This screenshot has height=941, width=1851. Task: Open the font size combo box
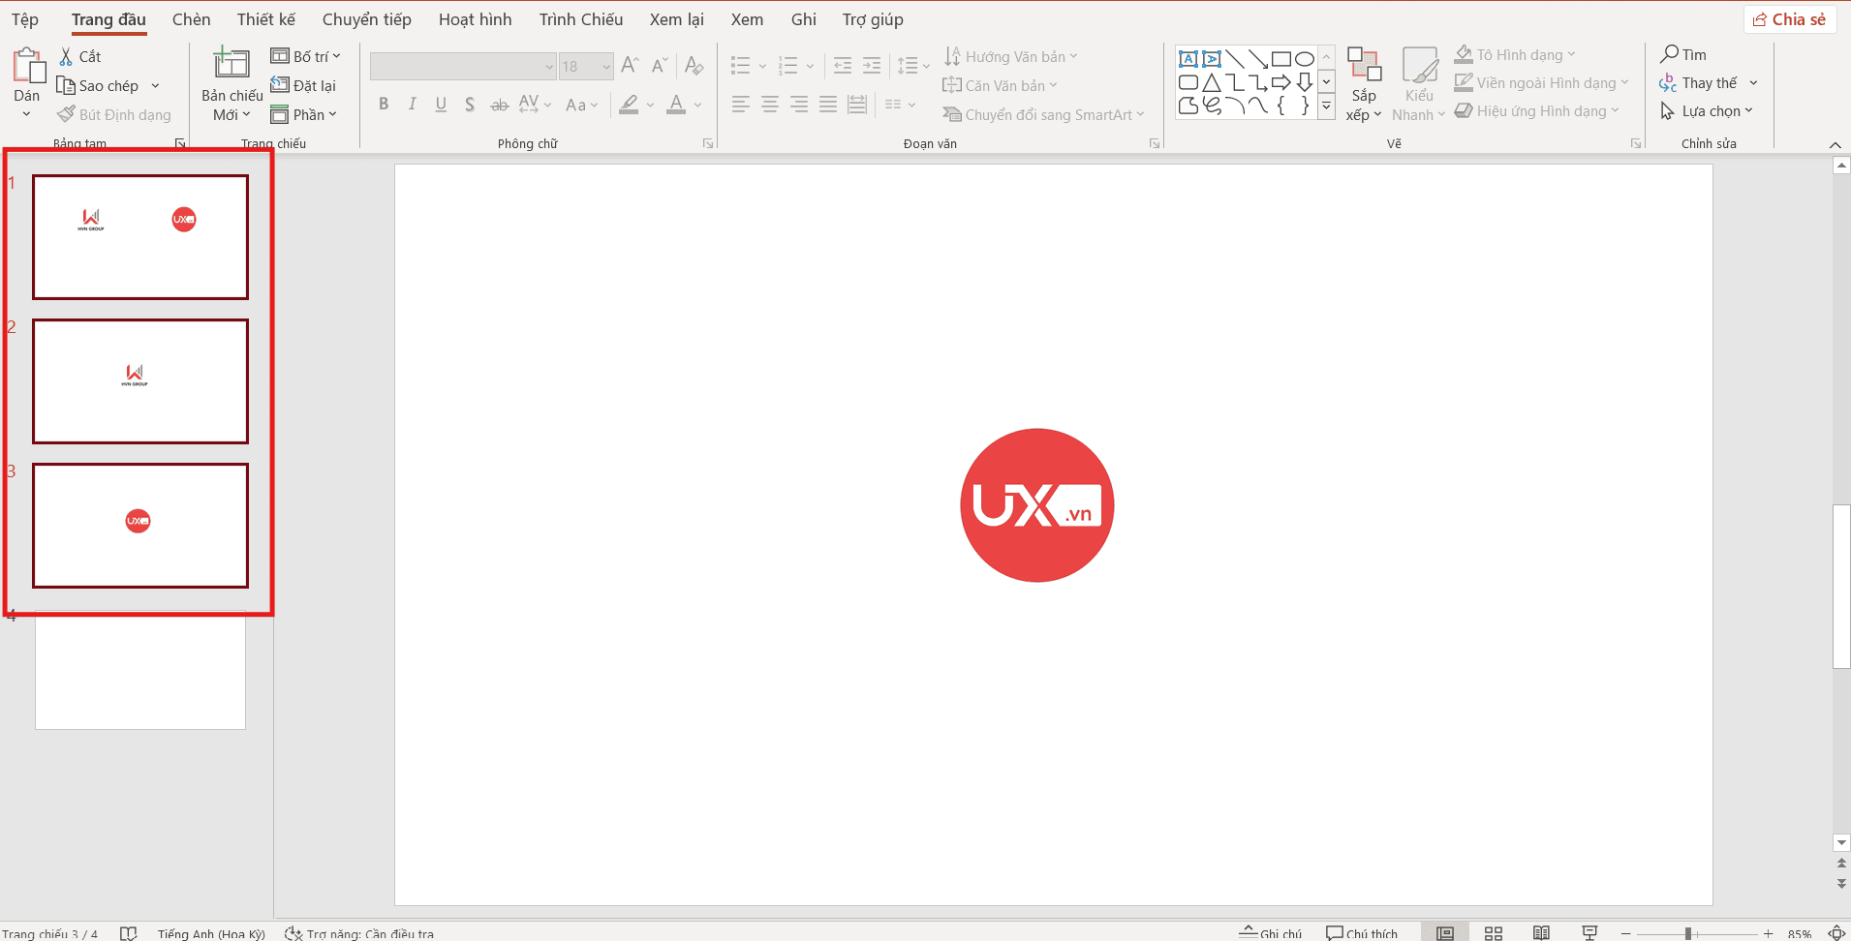click(x=586, y=66)
